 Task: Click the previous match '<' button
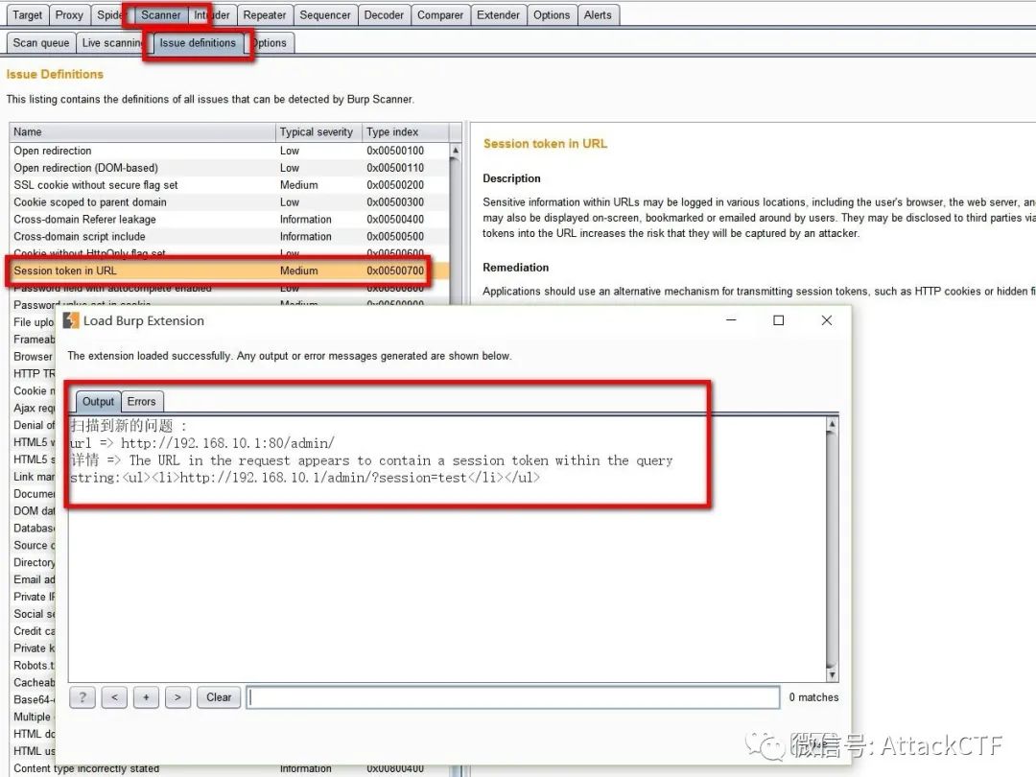[114, 697]
